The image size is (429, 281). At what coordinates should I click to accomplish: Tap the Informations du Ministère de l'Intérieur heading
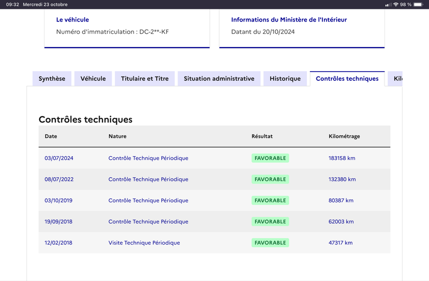point(289,20)
